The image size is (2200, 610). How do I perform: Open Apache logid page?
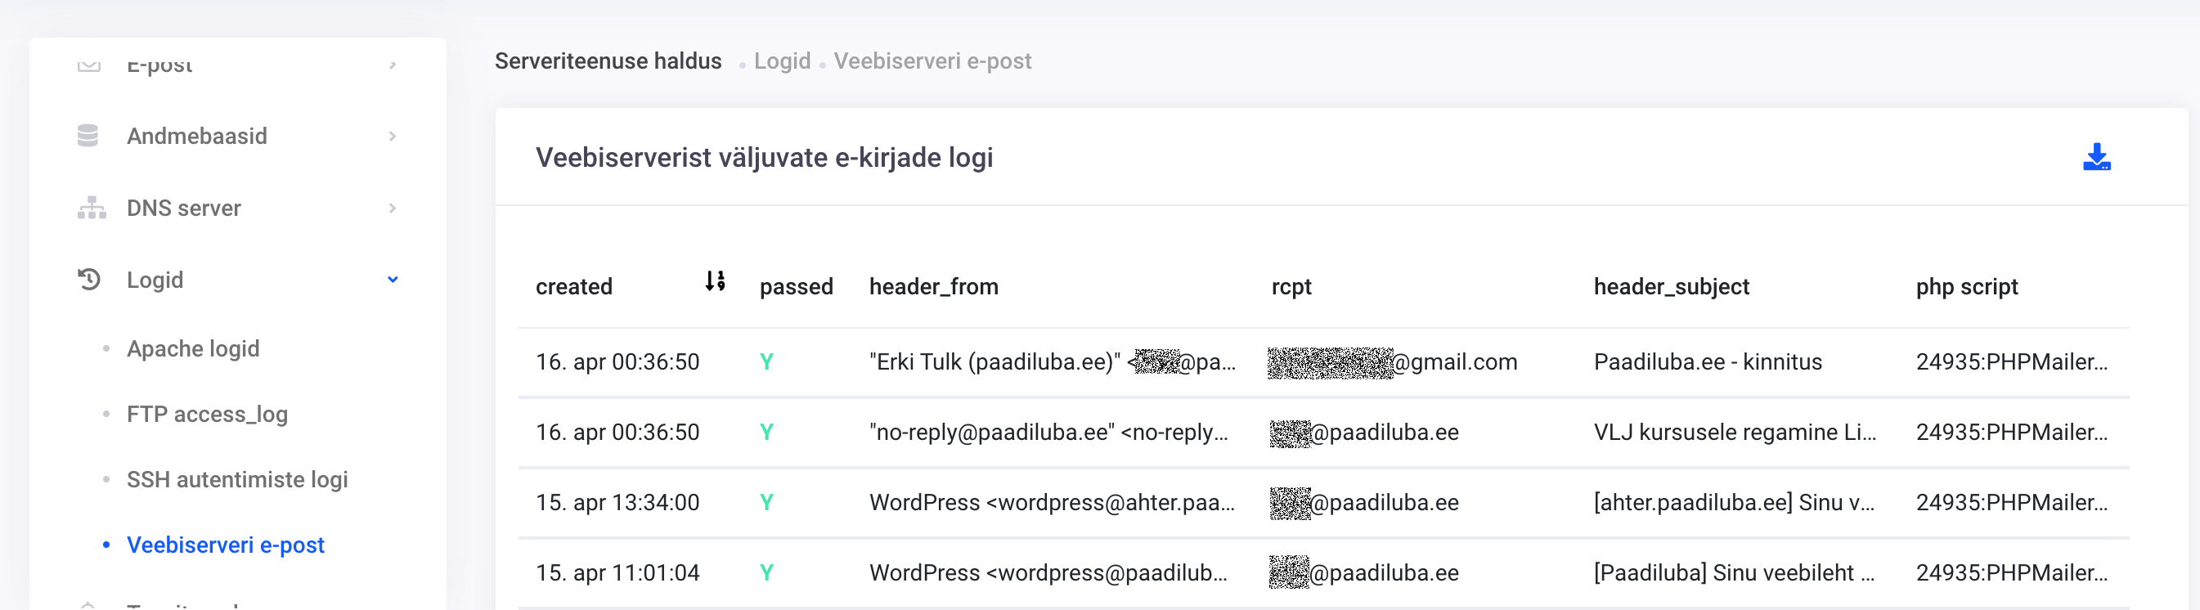point(193,348)
